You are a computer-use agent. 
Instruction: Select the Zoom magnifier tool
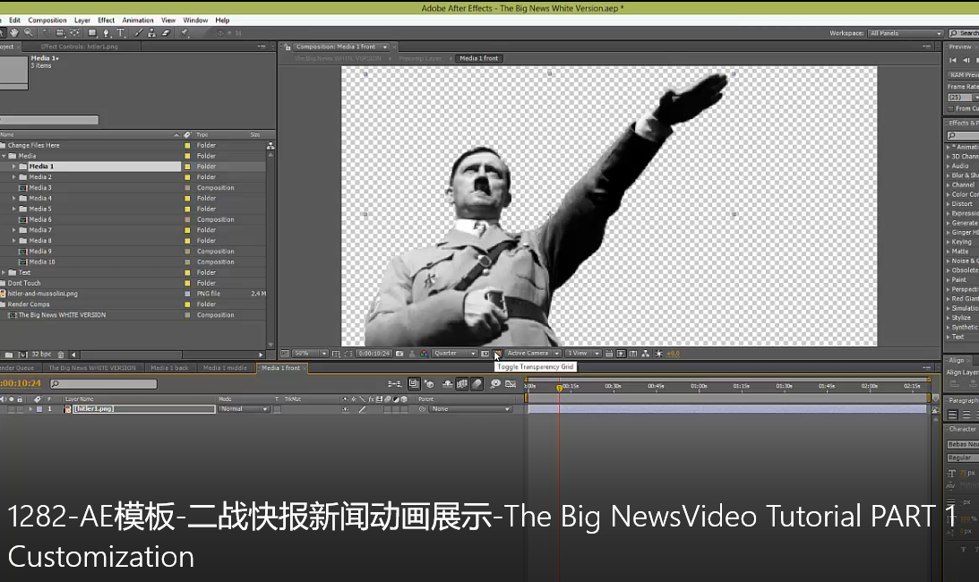pyautogui.click(x=29, y=32)
